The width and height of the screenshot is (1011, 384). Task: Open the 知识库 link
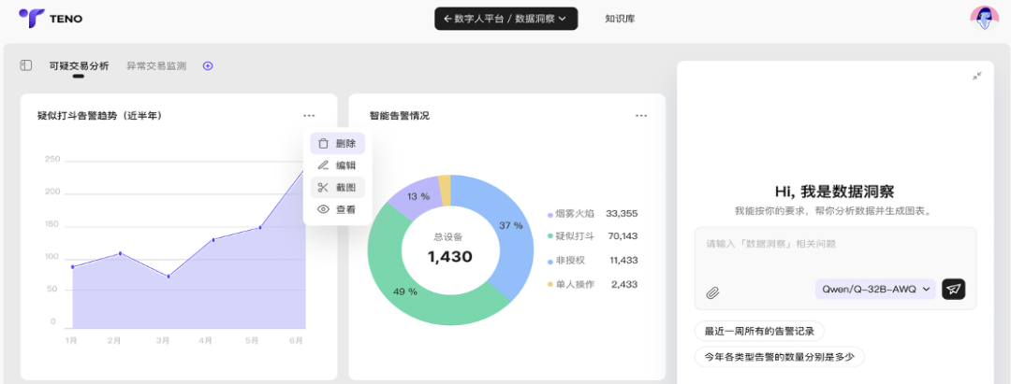(x=620, y=18)
